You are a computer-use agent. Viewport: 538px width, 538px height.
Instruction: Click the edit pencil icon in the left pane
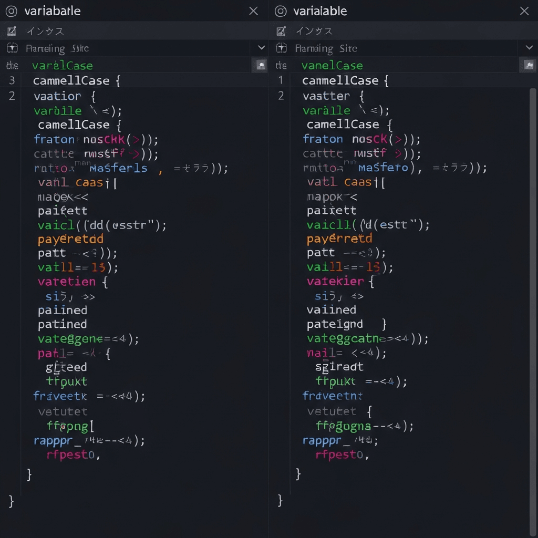(x=12, y=31)
